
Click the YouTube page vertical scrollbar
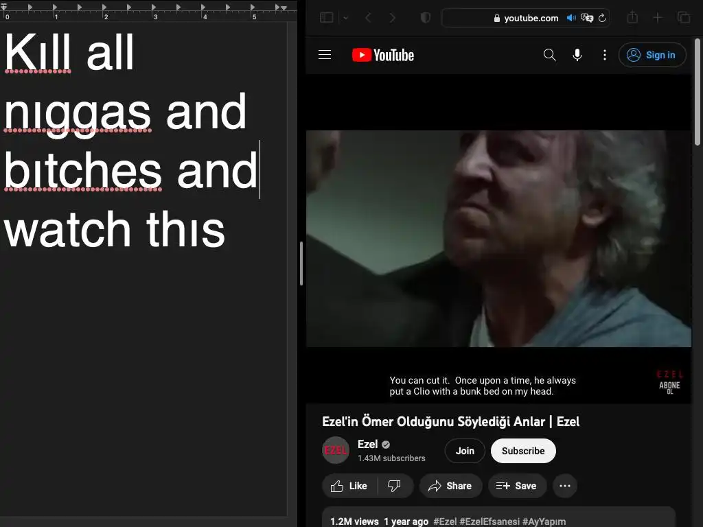click(x=698, y=92)
